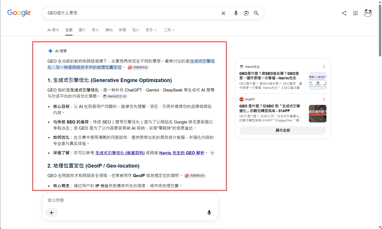Click the plus icon in the question box
Screen dimensions: 382x229
coord(51,213)
